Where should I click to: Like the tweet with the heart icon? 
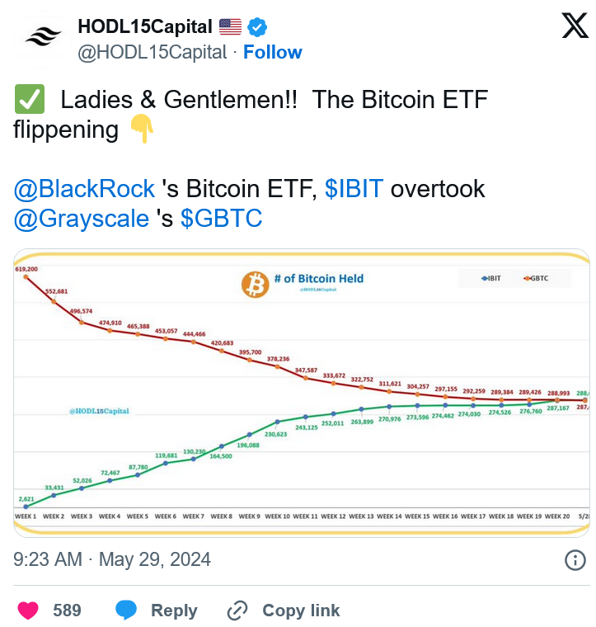[28, 610]
